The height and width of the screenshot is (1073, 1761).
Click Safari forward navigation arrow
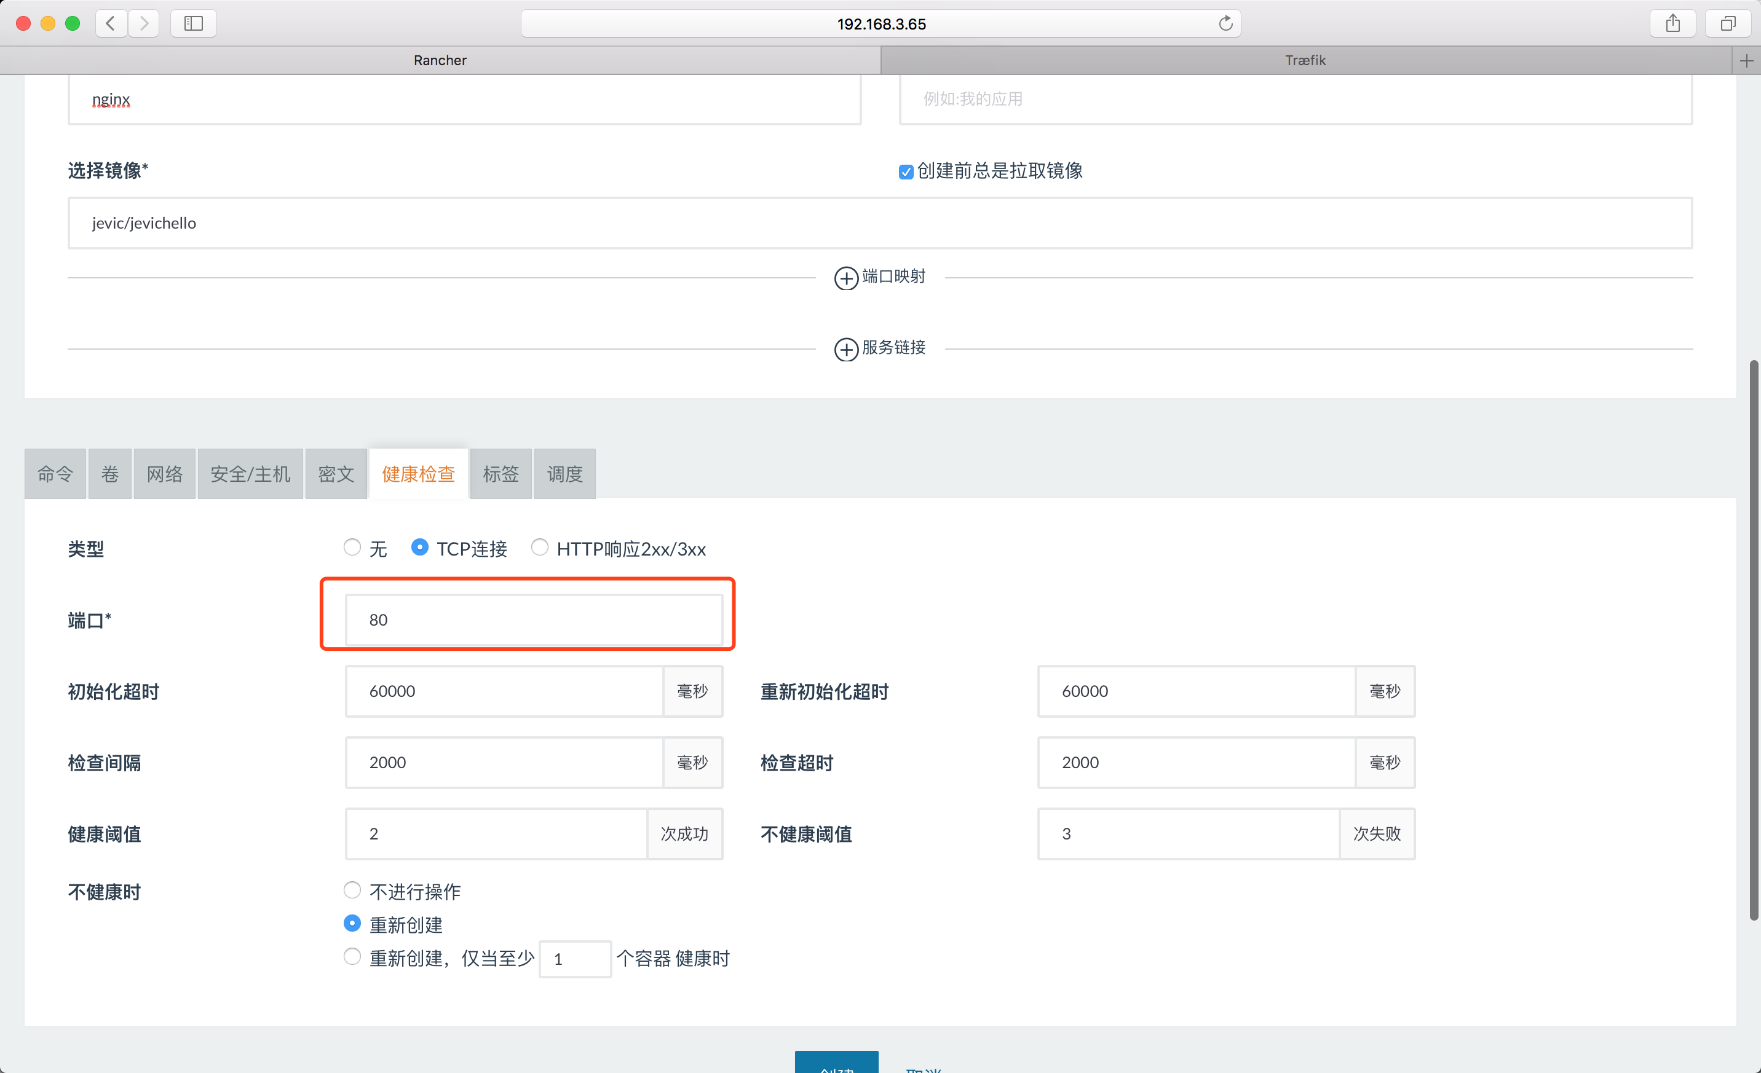coord(144,23)
